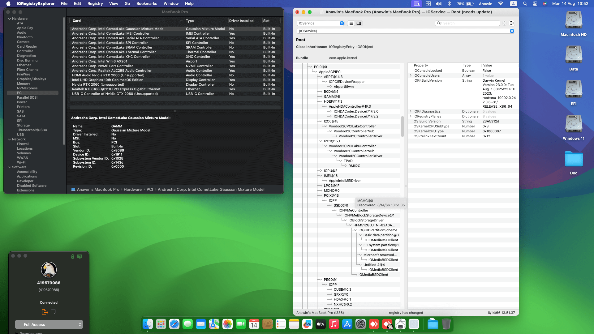Open Spotlight search in menu bar

tap(525, 4)
